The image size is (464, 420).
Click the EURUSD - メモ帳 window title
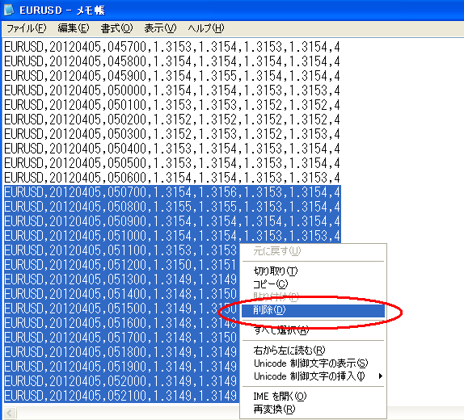tap(62, 10)
